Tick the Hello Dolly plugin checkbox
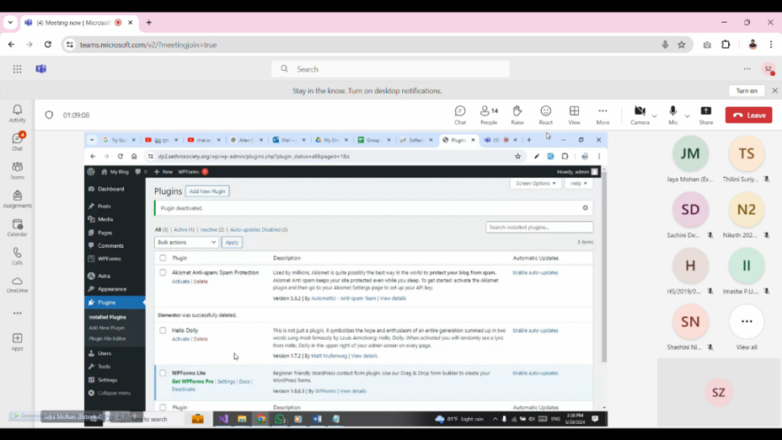The image size is (782, 440). pos(163,330)
